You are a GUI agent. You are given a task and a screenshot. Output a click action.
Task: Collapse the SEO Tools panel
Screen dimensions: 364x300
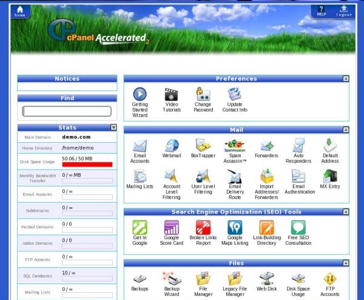pos(346,212)
